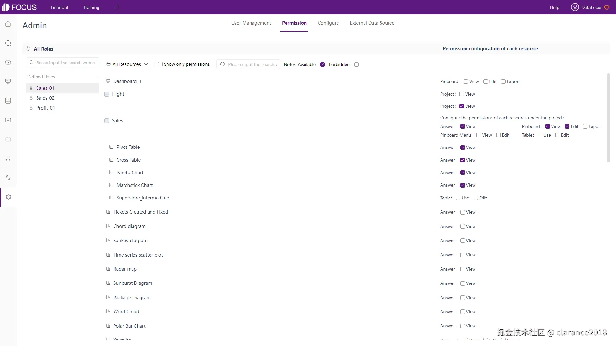This screenshot has height=346, width=616.
Task: Click the All Roles person icon
Action: coord(28,48)
